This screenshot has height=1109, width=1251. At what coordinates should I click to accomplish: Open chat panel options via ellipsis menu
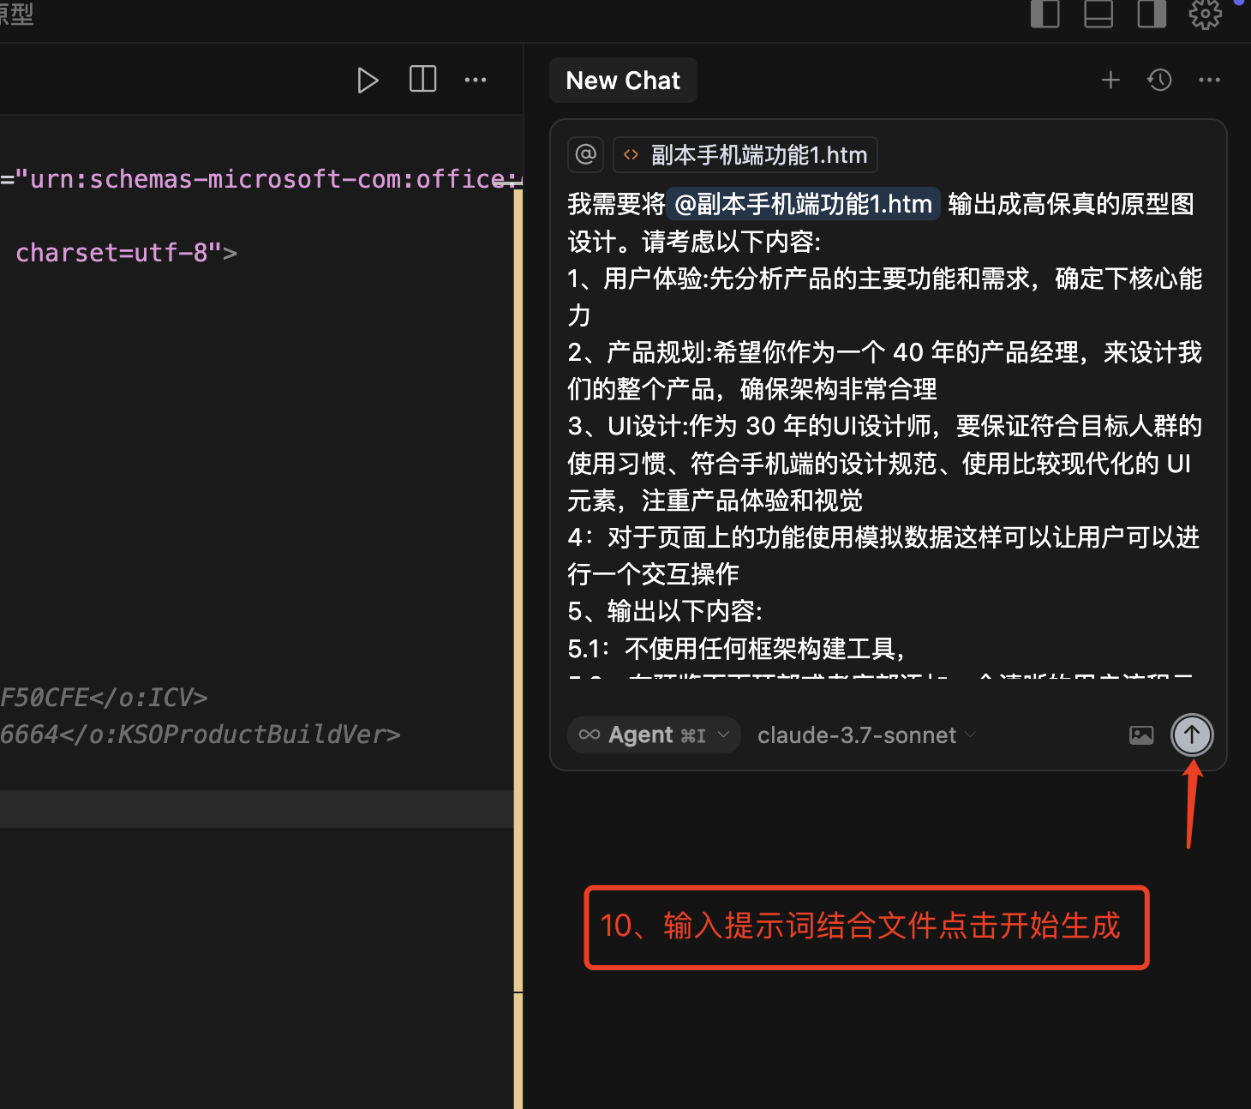coord(1210,80)
